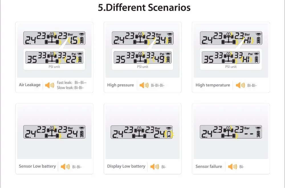Click the Display Low battery label
285x188 pixels.
point(126,166)
